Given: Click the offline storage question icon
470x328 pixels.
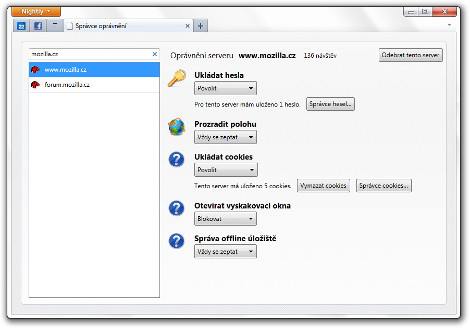Looking at the screenshot, I should (177, 241).
